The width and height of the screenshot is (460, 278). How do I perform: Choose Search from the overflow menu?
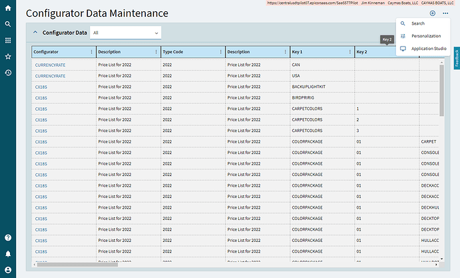pos(423,23)
